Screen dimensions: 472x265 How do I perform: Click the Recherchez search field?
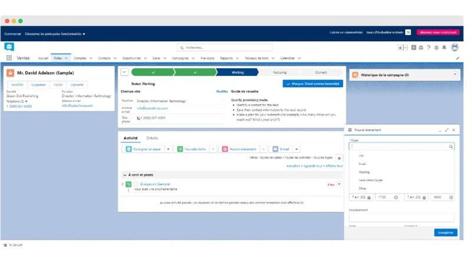[x=236, y=48]
